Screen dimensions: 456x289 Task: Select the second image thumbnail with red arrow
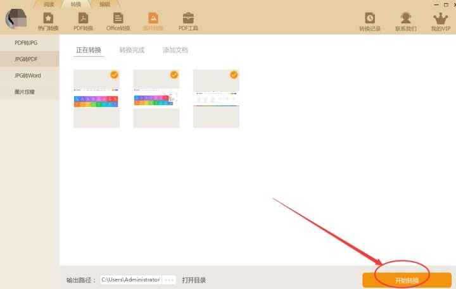coord(156,99)
